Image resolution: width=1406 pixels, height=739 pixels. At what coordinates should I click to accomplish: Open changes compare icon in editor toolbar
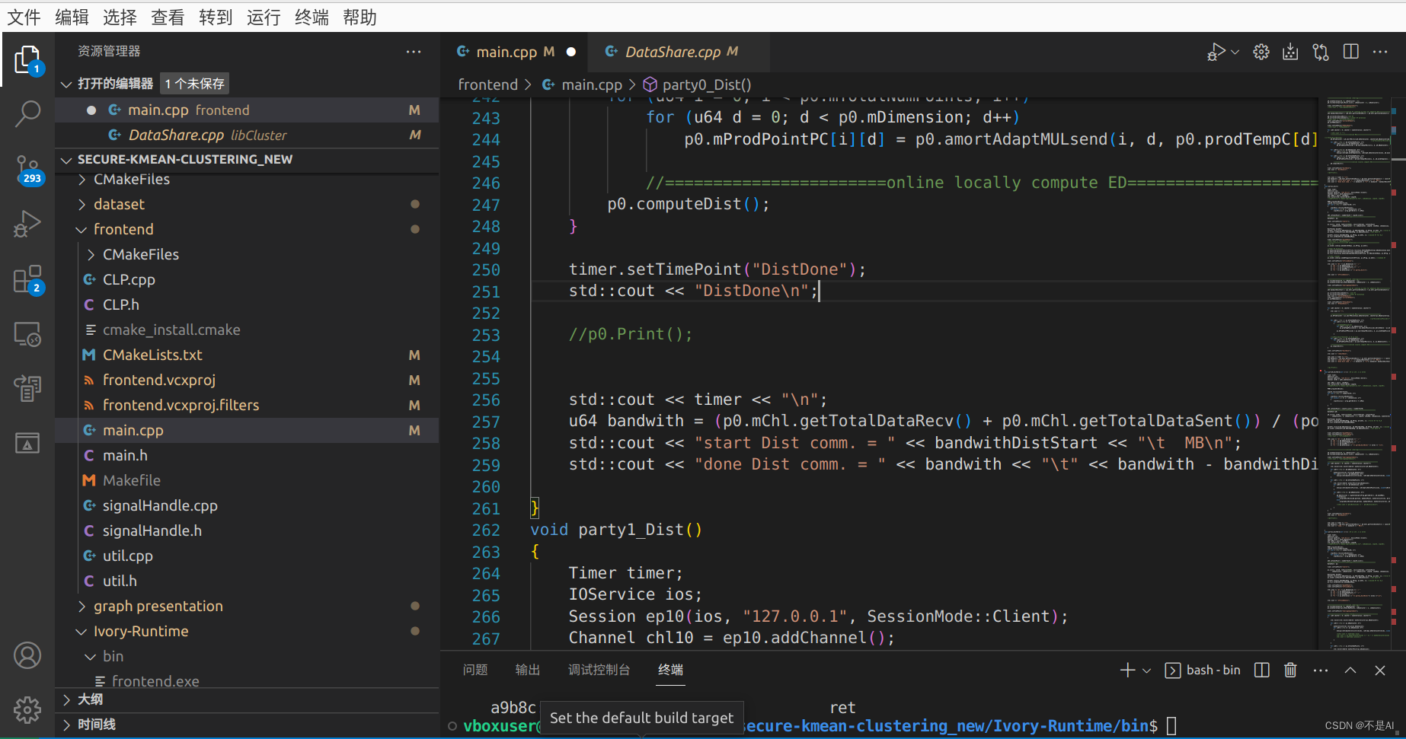(1321, 52)
